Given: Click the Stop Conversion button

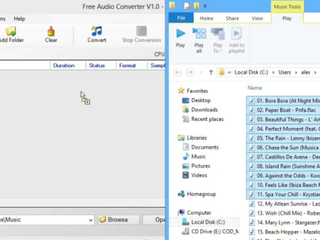Looking at the screenshot, I should (142, 34).
